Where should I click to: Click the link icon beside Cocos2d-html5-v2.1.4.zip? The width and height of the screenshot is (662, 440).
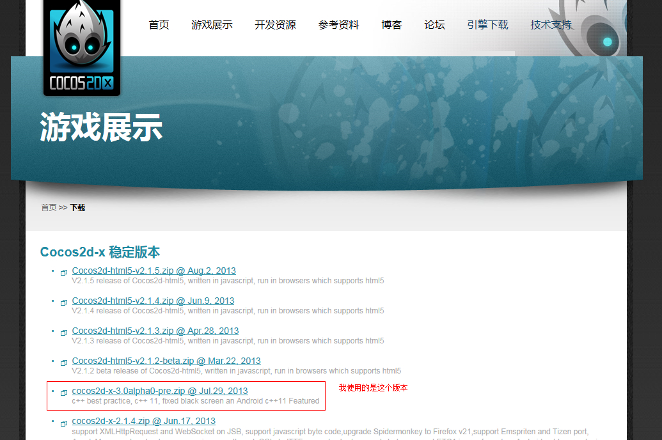point(64,302)
